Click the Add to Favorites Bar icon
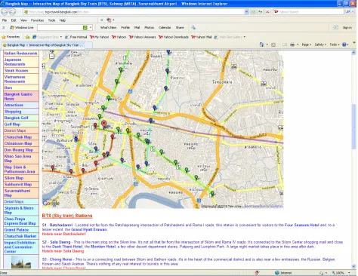This screenshot has height=276, width=358. tap(27, 37)
